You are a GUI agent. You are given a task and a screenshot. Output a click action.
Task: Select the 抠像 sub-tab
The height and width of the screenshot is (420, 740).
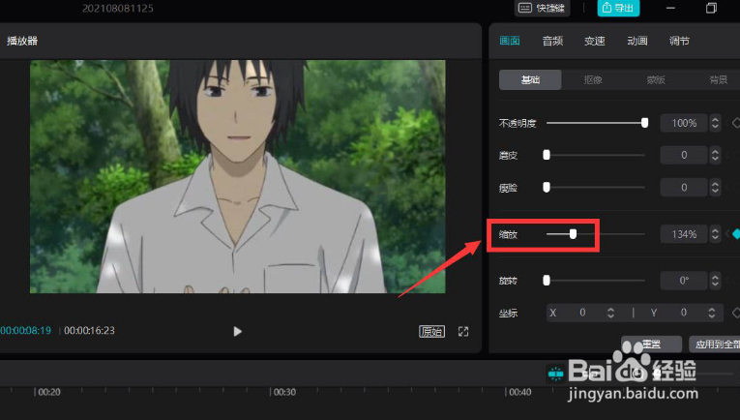tap(593, 79)
